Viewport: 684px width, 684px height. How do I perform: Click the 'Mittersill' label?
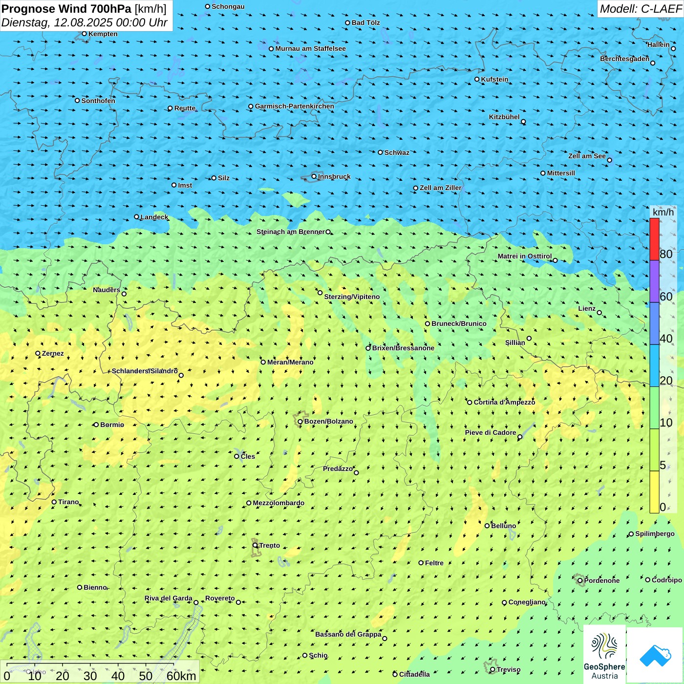click(561, 173)
